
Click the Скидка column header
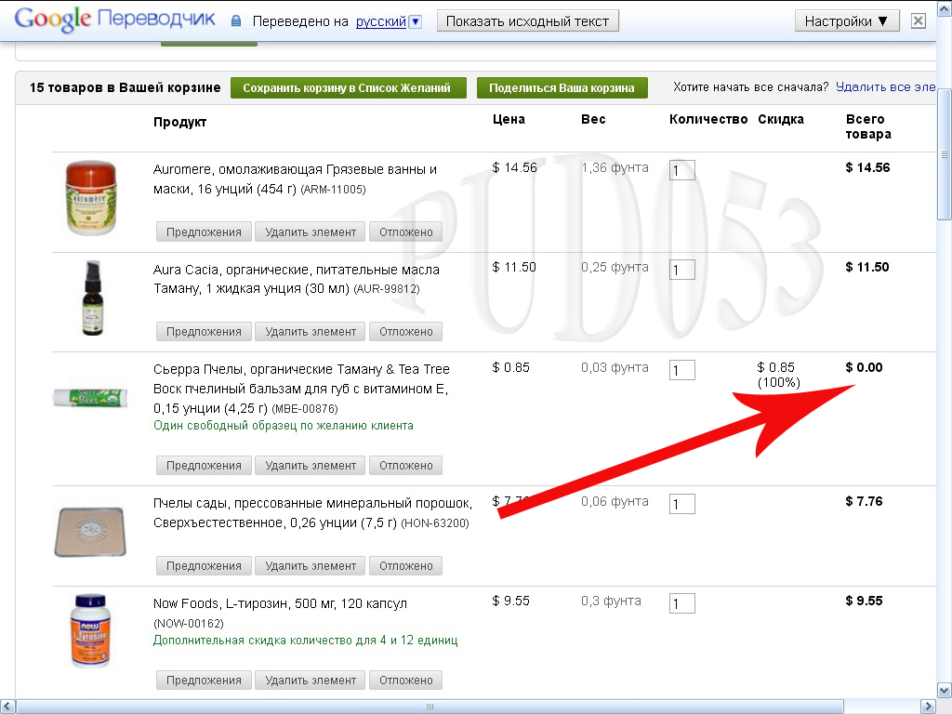tap(781, 119)
